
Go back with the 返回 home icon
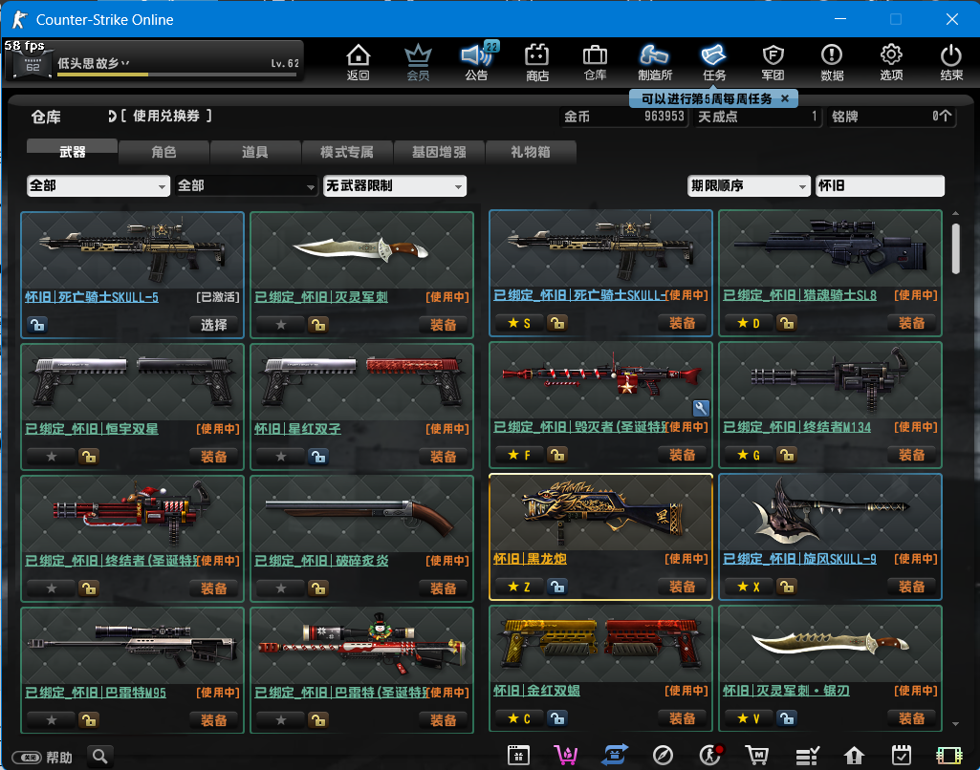[359, 62]
